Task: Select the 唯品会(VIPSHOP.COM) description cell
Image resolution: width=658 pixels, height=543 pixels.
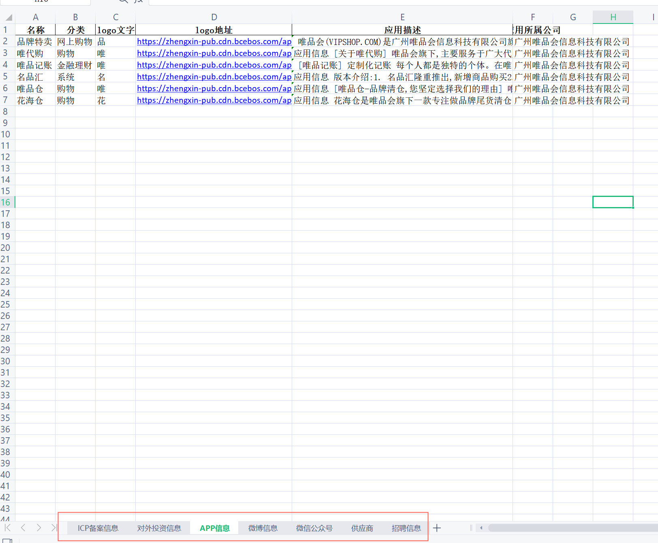Action: [x=402, y=41]
